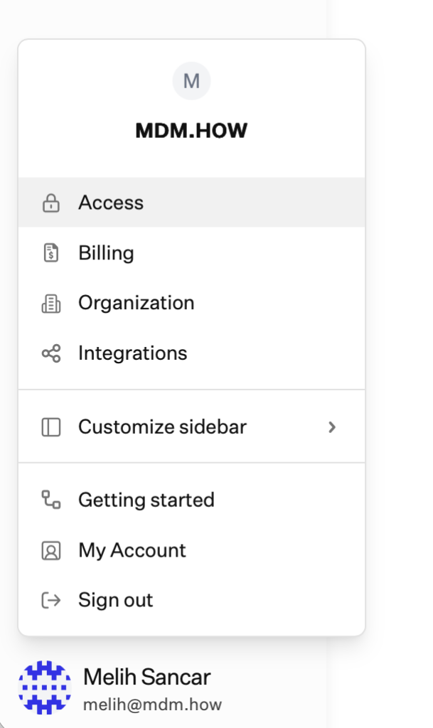
Task: Select Billing from the menu
Action: click(x=192, y=253)
